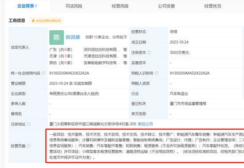Select 天津（共3家） region entry

[x=61, y=56]
